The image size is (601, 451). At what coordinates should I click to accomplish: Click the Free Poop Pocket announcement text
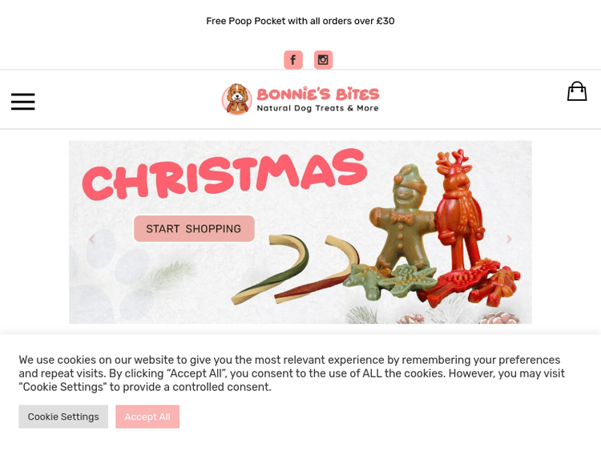click(300, 21)
